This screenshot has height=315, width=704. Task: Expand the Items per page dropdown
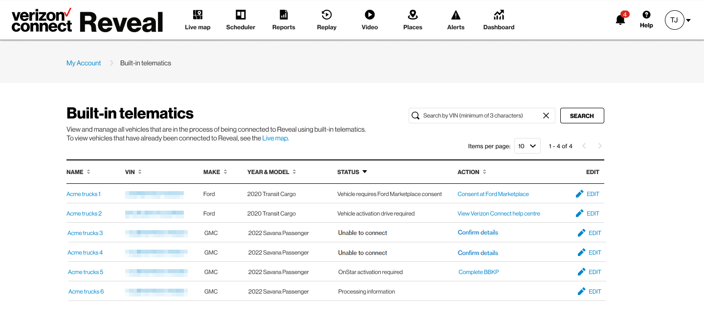(x=527, y=146)
